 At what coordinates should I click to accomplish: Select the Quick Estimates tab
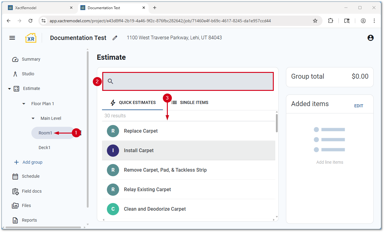click(x=133, y=102)
